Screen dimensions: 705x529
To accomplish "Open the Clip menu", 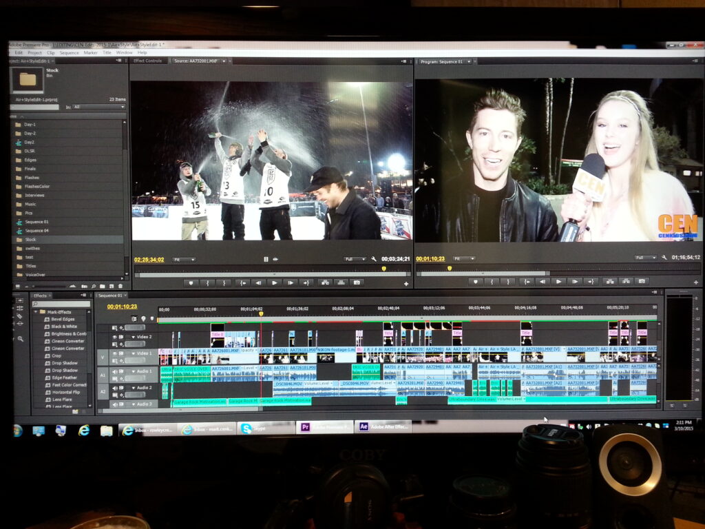I will (x=51, y=52).
